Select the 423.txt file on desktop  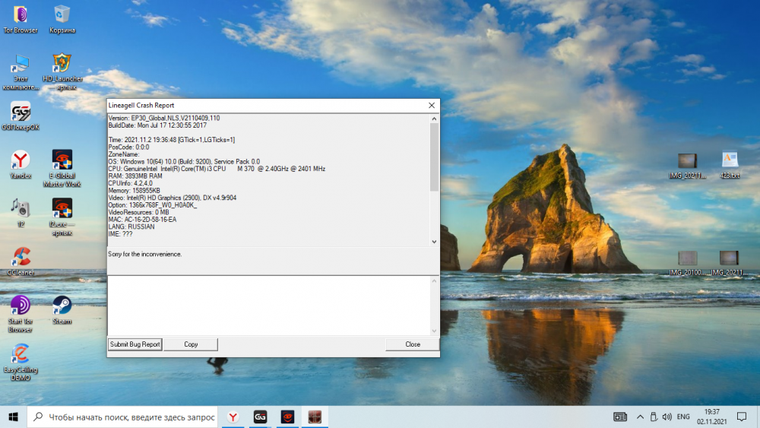point(730,160)
